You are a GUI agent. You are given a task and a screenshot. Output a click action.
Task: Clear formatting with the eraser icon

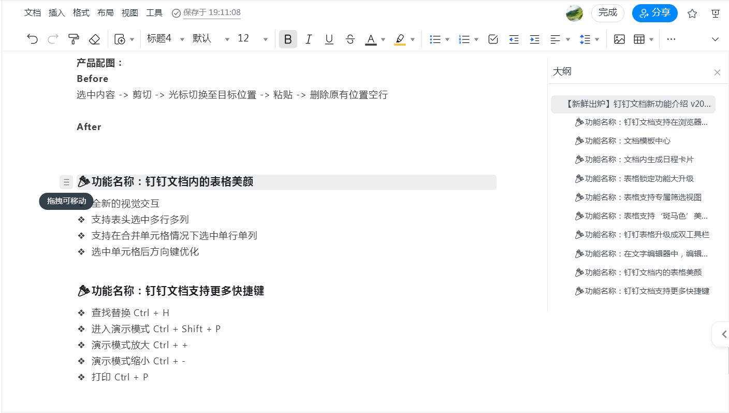(x=94, y=39)
